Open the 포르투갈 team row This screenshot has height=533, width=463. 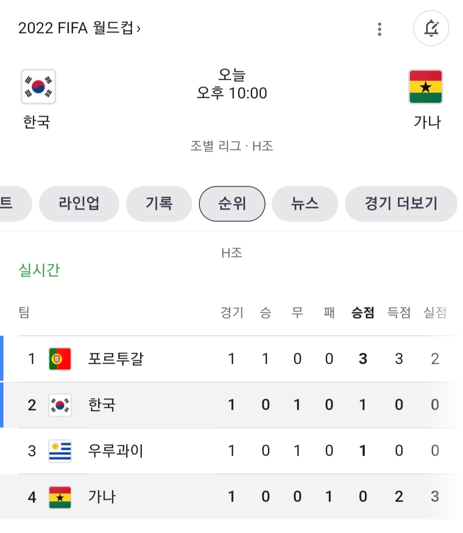pyautogui.click(x=231, y=359)
